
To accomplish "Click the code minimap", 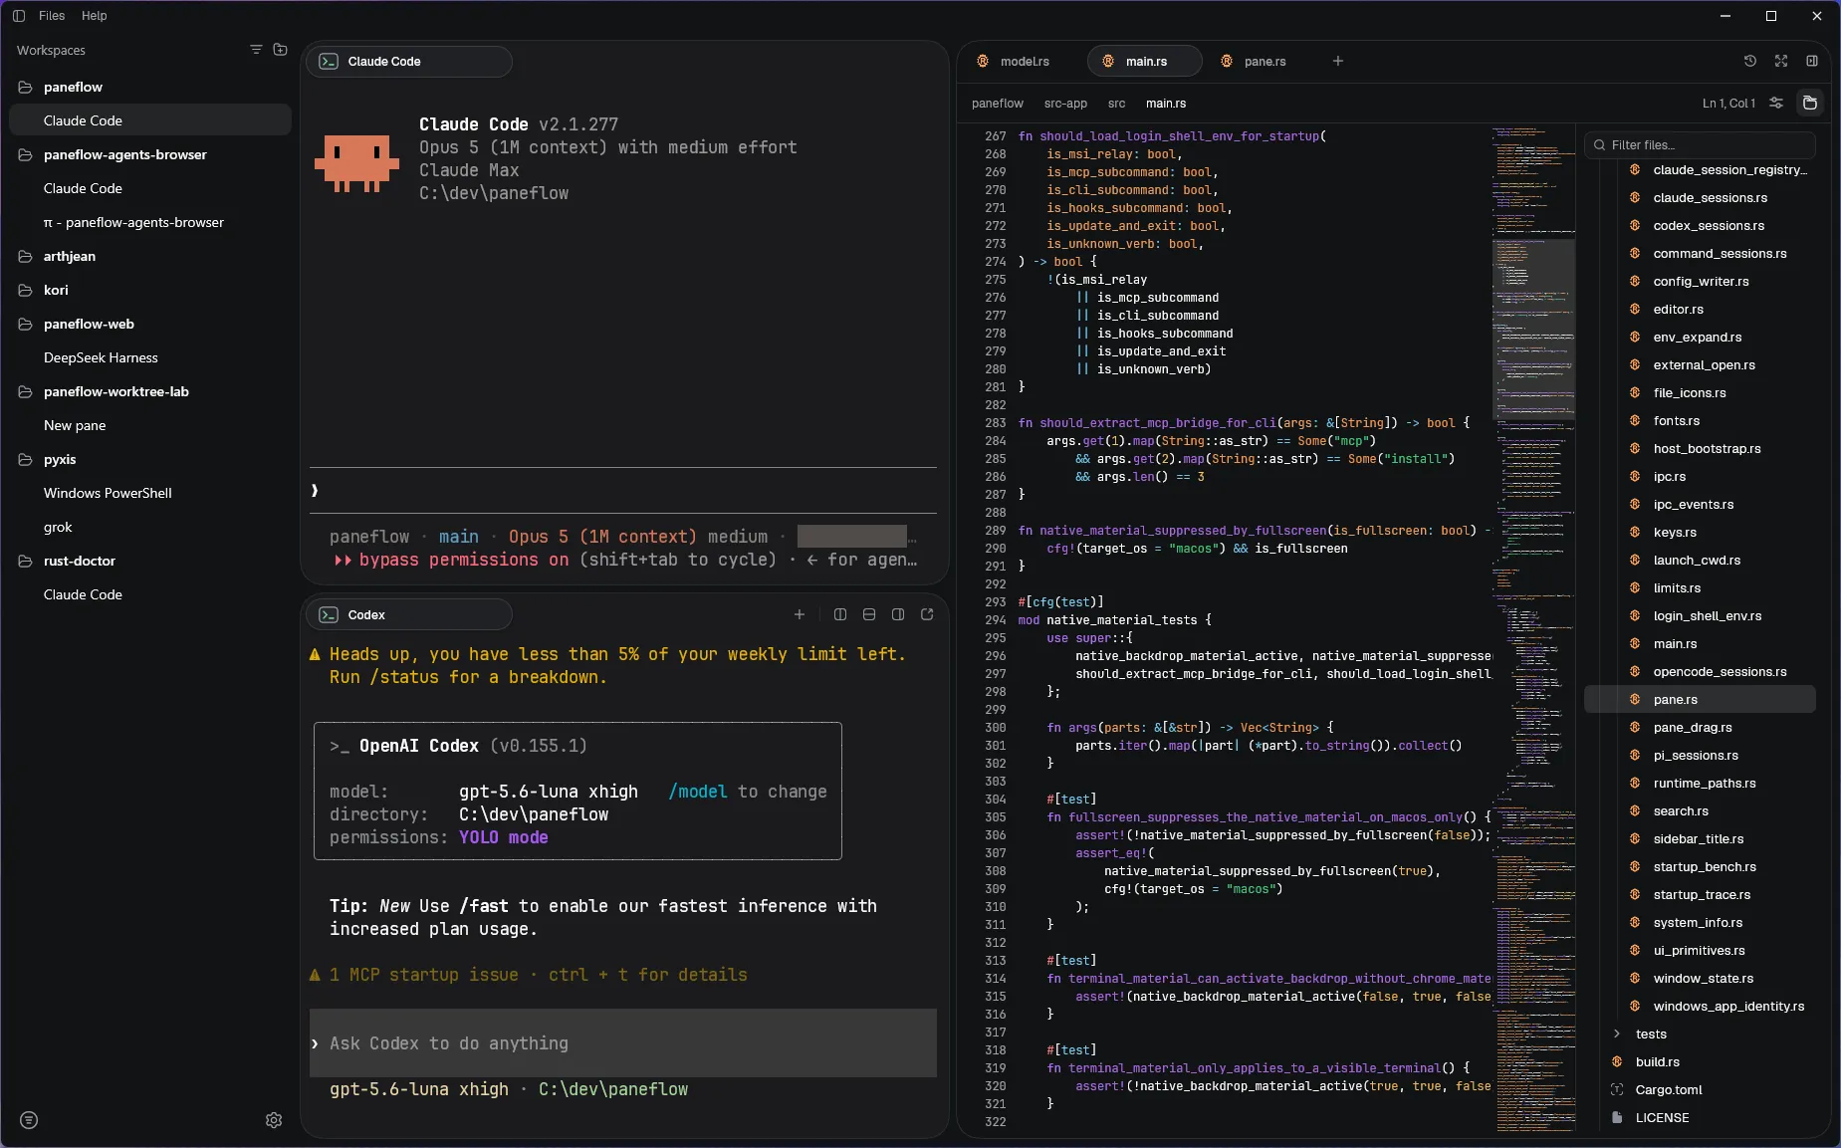I will (x=1533, y=627).
